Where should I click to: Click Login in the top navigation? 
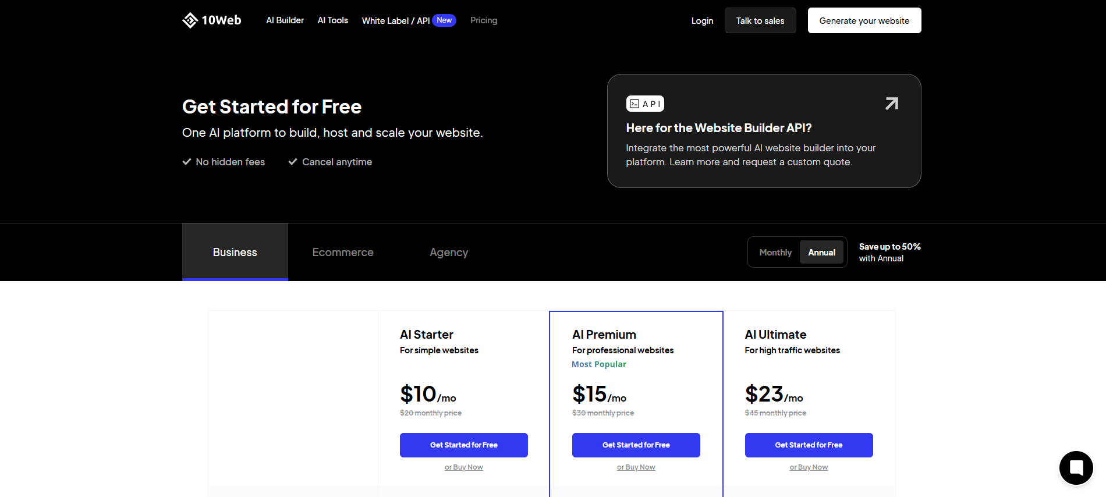[x=702, y=20]
